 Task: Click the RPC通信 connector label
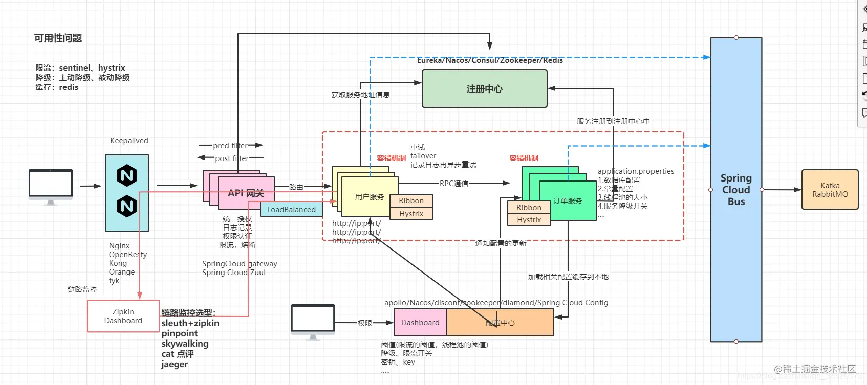[x=454, y=183]
